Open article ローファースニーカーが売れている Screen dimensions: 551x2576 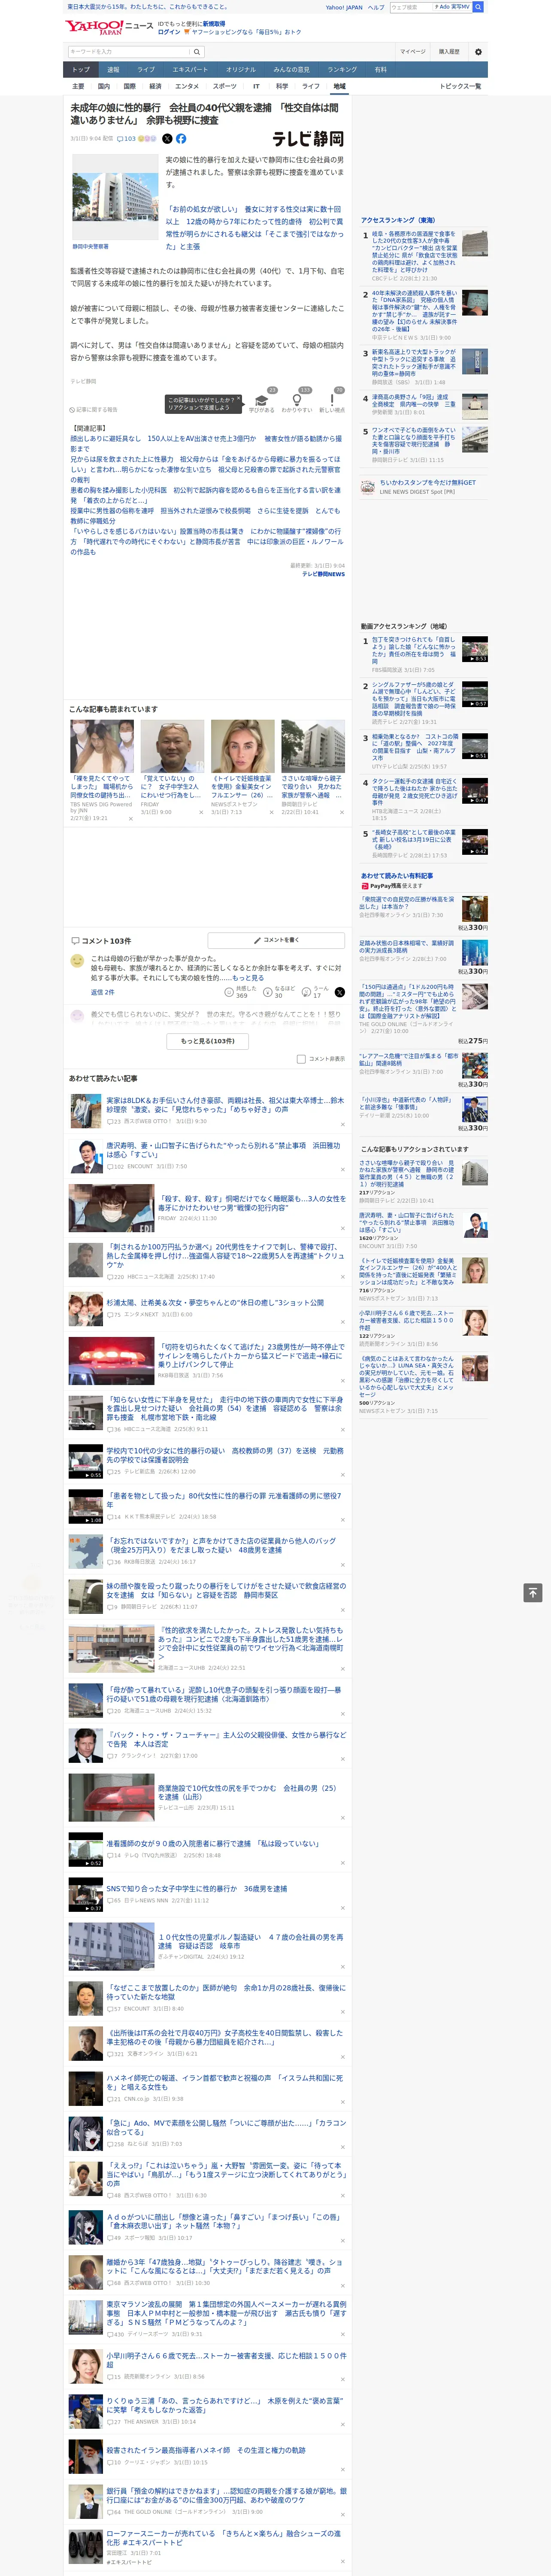(x=223, y=2538)
